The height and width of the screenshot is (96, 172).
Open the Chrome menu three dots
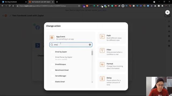(170, 6)
